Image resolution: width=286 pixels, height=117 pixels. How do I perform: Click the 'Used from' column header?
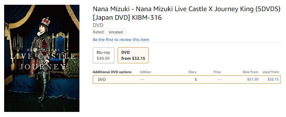click(x=270, y=72)
